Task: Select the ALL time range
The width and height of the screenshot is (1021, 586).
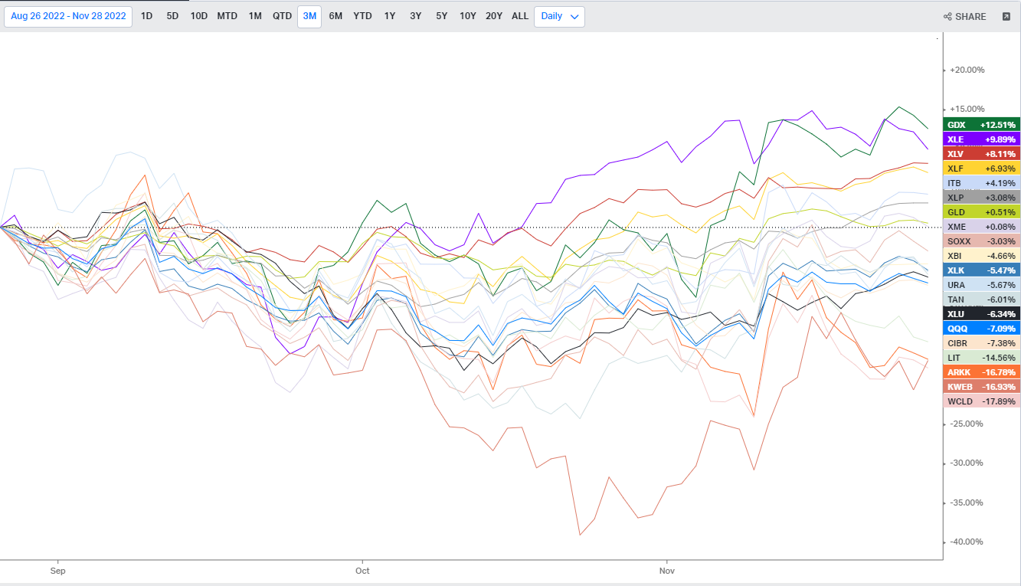Action: [x=520, y=16]
